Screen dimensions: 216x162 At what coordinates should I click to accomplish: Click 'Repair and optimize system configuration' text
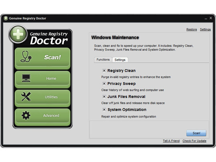(x=129, y=116)
